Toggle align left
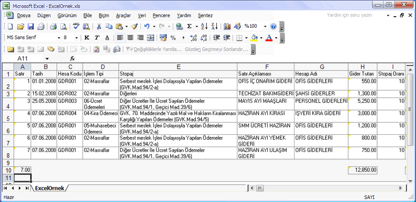This screenshot has width=416, height=202. pyautogui.click(x=120, y=38)
